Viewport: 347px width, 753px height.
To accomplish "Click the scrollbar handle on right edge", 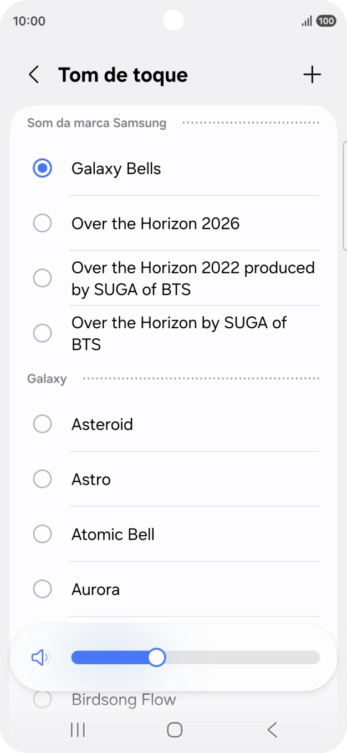I will coord(345,195).
